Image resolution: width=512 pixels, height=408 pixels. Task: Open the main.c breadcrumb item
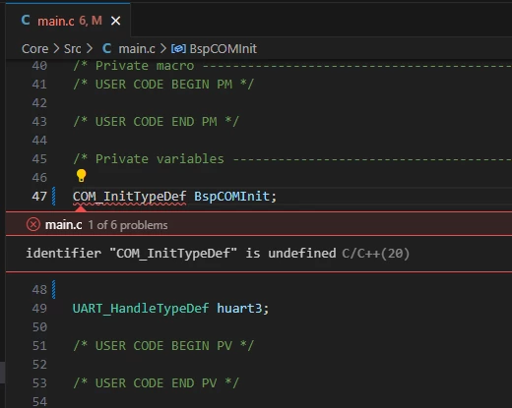click(137, 49)
